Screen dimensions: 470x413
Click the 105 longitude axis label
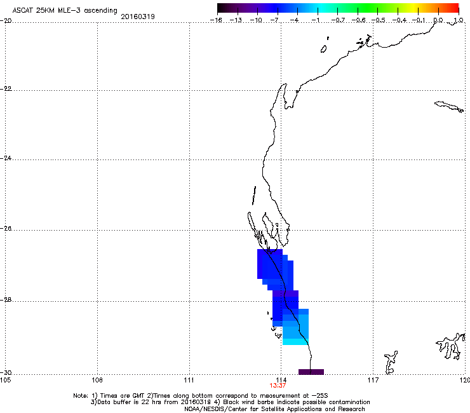click(x=5, y=380)
